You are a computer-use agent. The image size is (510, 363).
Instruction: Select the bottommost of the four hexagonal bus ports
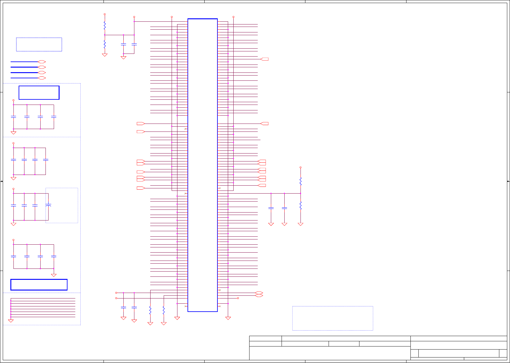42,78
